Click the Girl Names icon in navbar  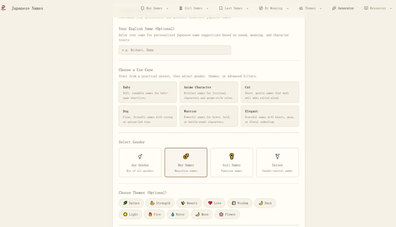(181, 8)
